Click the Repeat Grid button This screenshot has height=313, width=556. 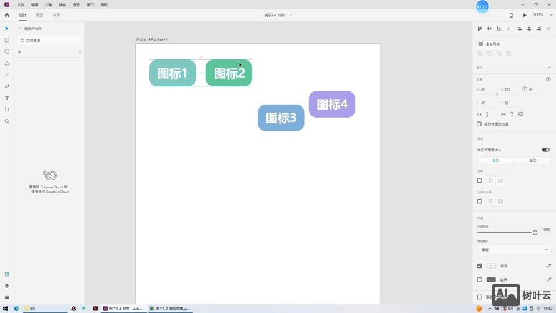pyautogui.click(x=489, y=44)
